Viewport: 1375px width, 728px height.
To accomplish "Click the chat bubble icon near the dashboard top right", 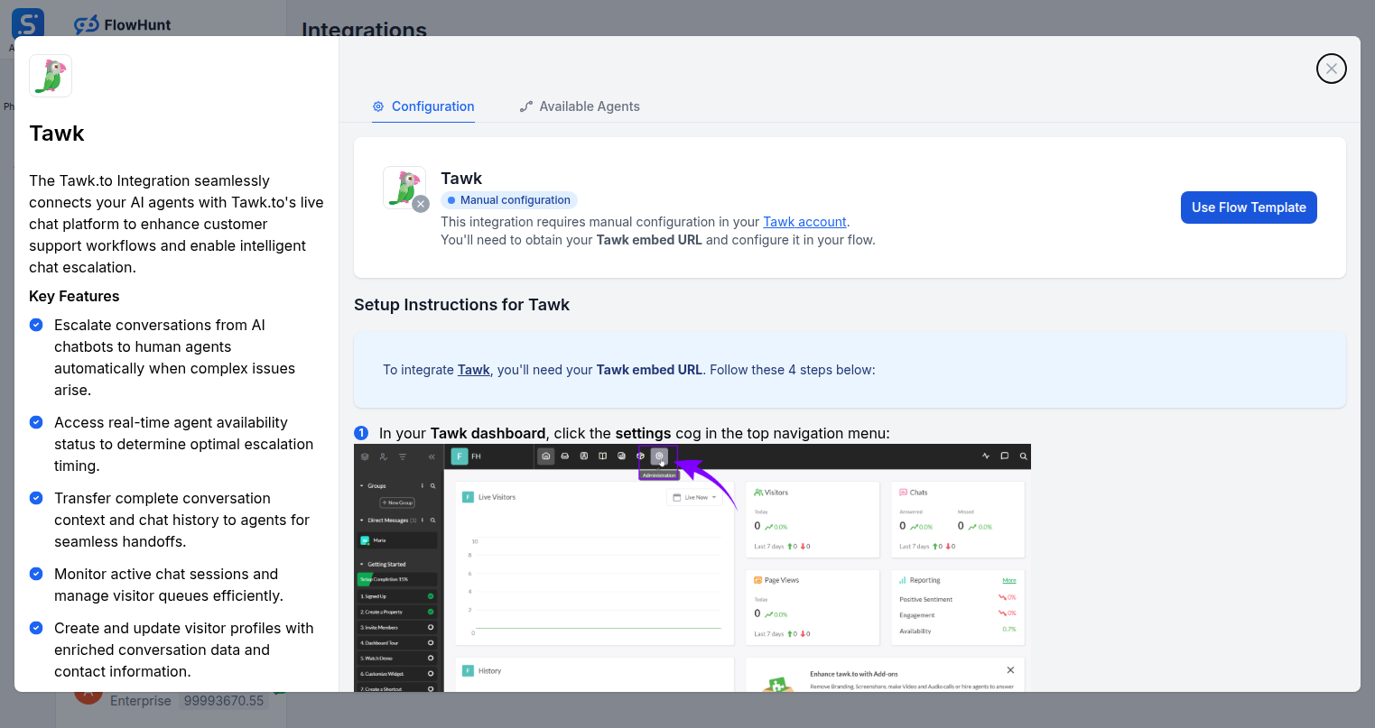I will point(1005,456).
